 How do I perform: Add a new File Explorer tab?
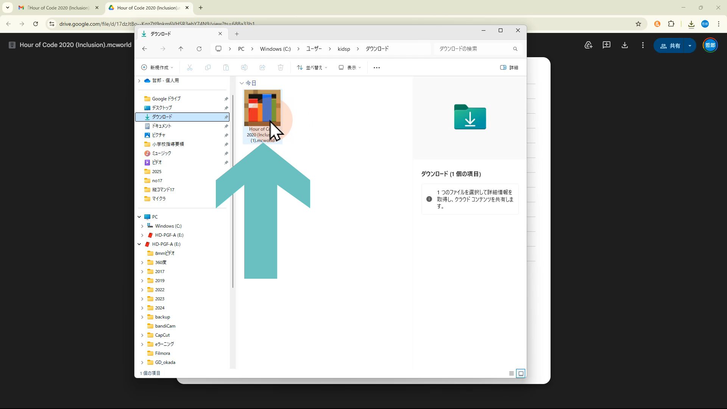click(237, 34)
